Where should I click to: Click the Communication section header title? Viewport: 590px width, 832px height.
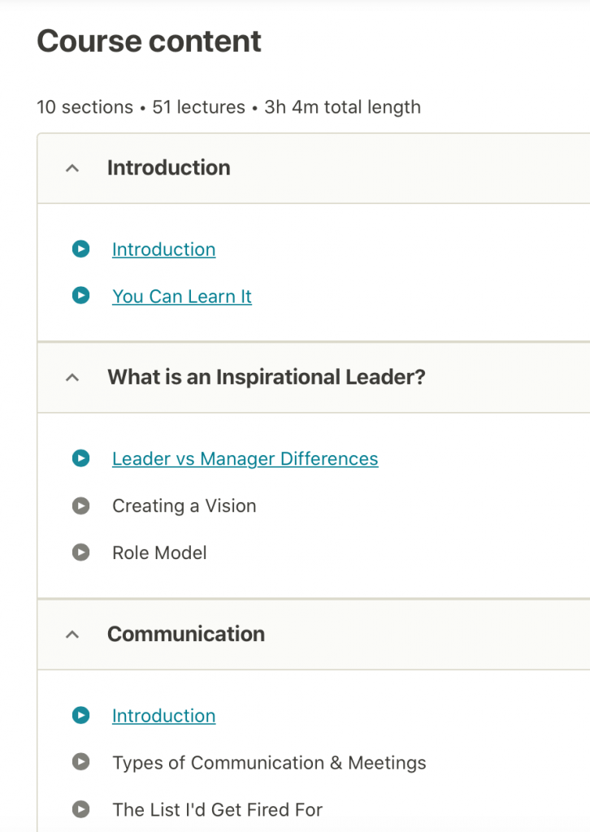point(186,634)
